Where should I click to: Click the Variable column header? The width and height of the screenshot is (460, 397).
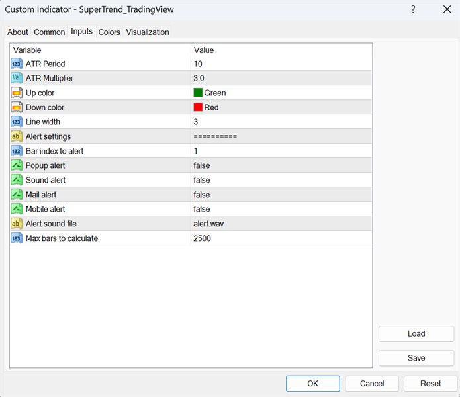tap(27, 50)
